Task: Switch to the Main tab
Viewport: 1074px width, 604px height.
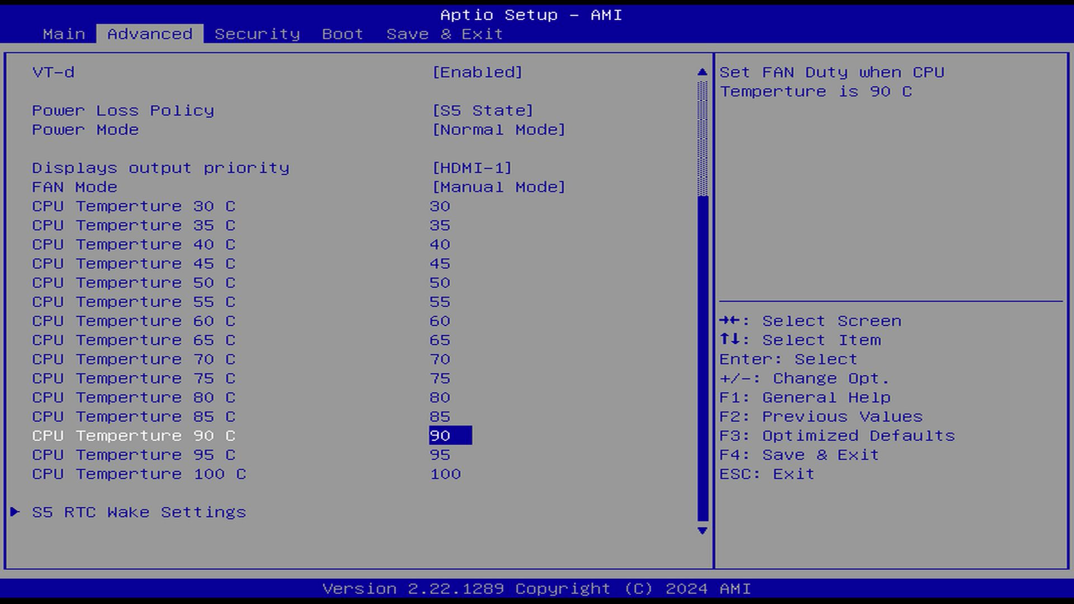Action: [64, 34]
